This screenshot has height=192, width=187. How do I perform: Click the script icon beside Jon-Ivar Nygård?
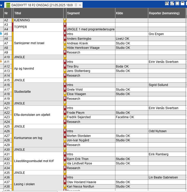(65, 140)
